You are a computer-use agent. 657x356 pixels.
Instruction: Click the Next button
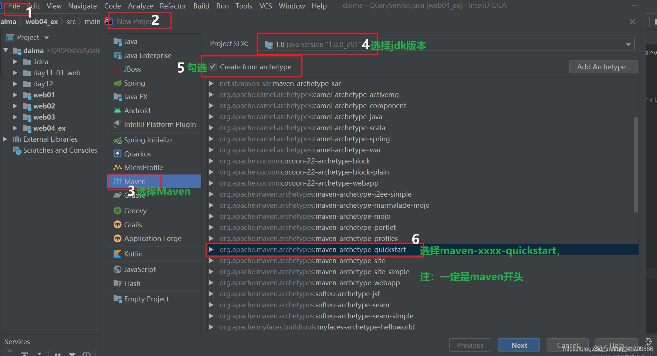click(x=519, y=345)
